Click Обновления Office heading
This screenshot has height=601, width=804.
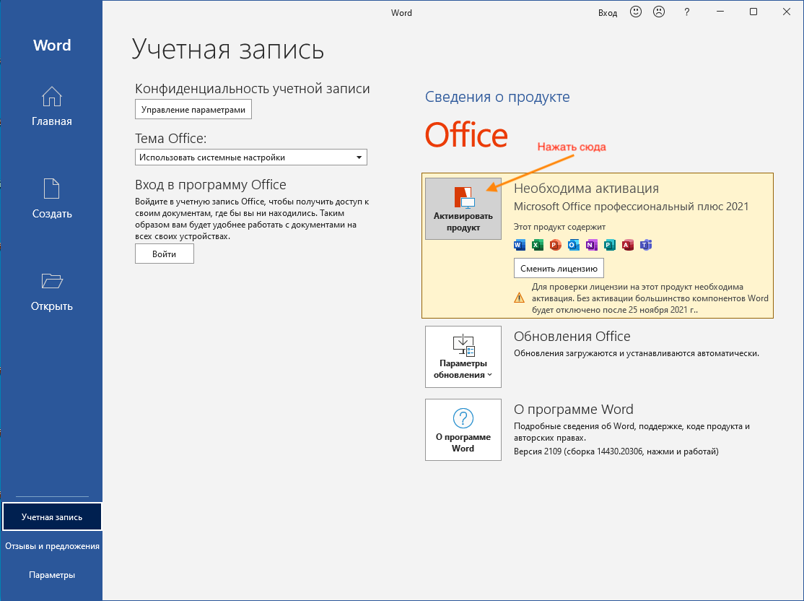pyautogui.click(x=572, y=336)
